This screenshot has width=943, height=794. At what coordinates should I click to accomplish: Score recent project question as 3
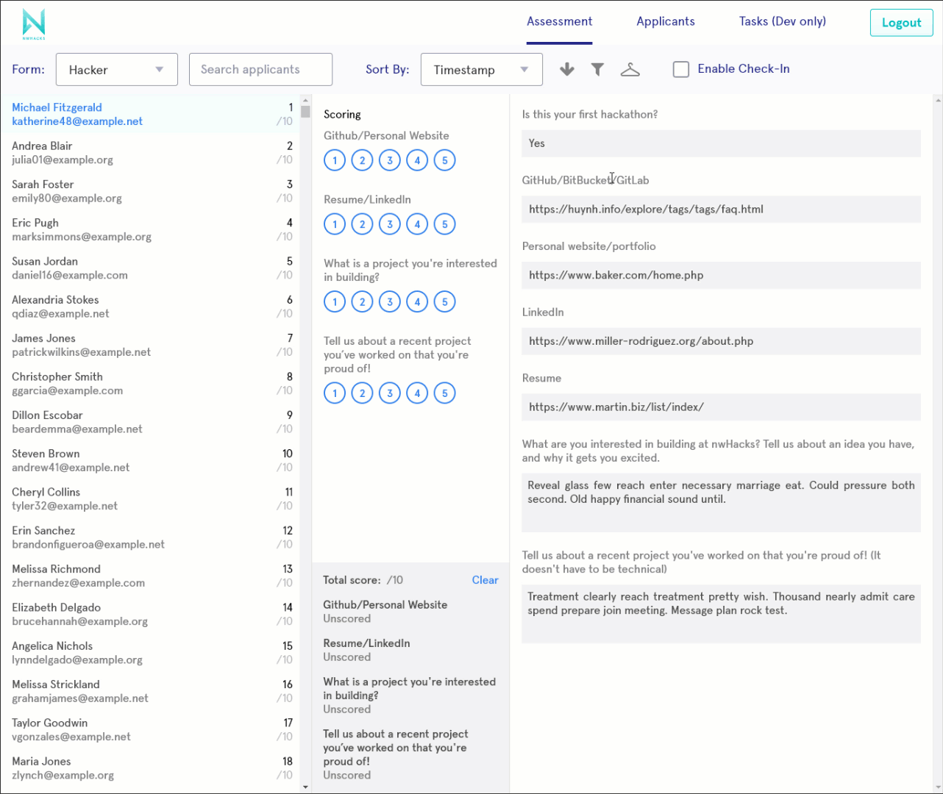(x=390, y=393)
